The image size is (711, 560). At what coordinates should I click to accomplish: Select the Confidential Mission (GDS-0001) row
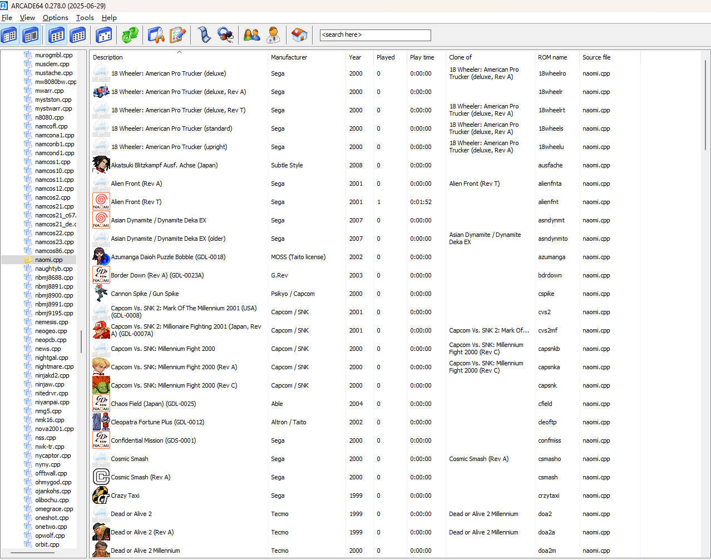(365, 440)
